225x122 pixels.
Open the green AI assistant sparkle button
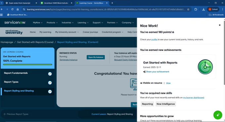pyautogui.click(x=218, y=115)
